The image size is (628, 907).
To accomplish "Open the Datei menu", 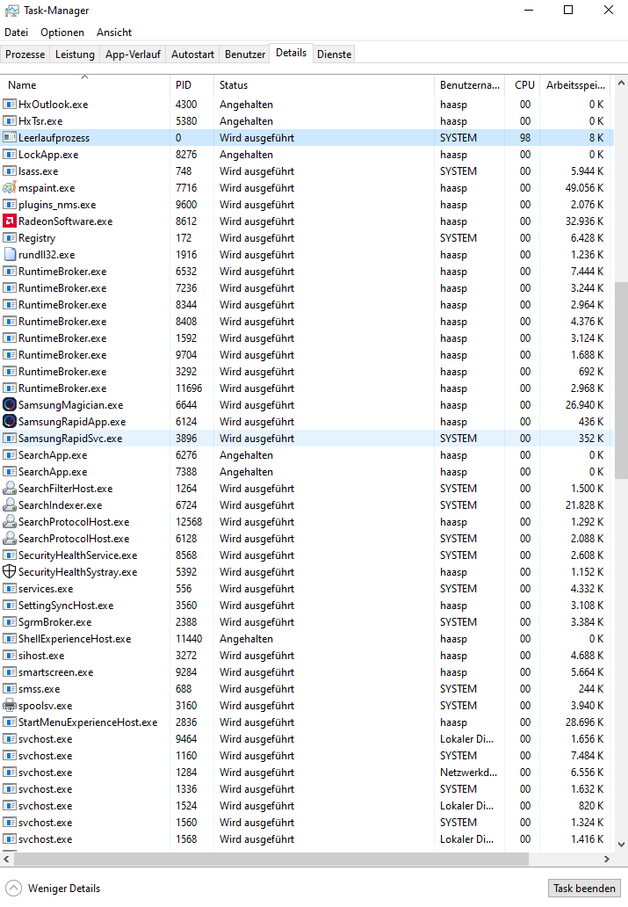I will coord(16,33).
